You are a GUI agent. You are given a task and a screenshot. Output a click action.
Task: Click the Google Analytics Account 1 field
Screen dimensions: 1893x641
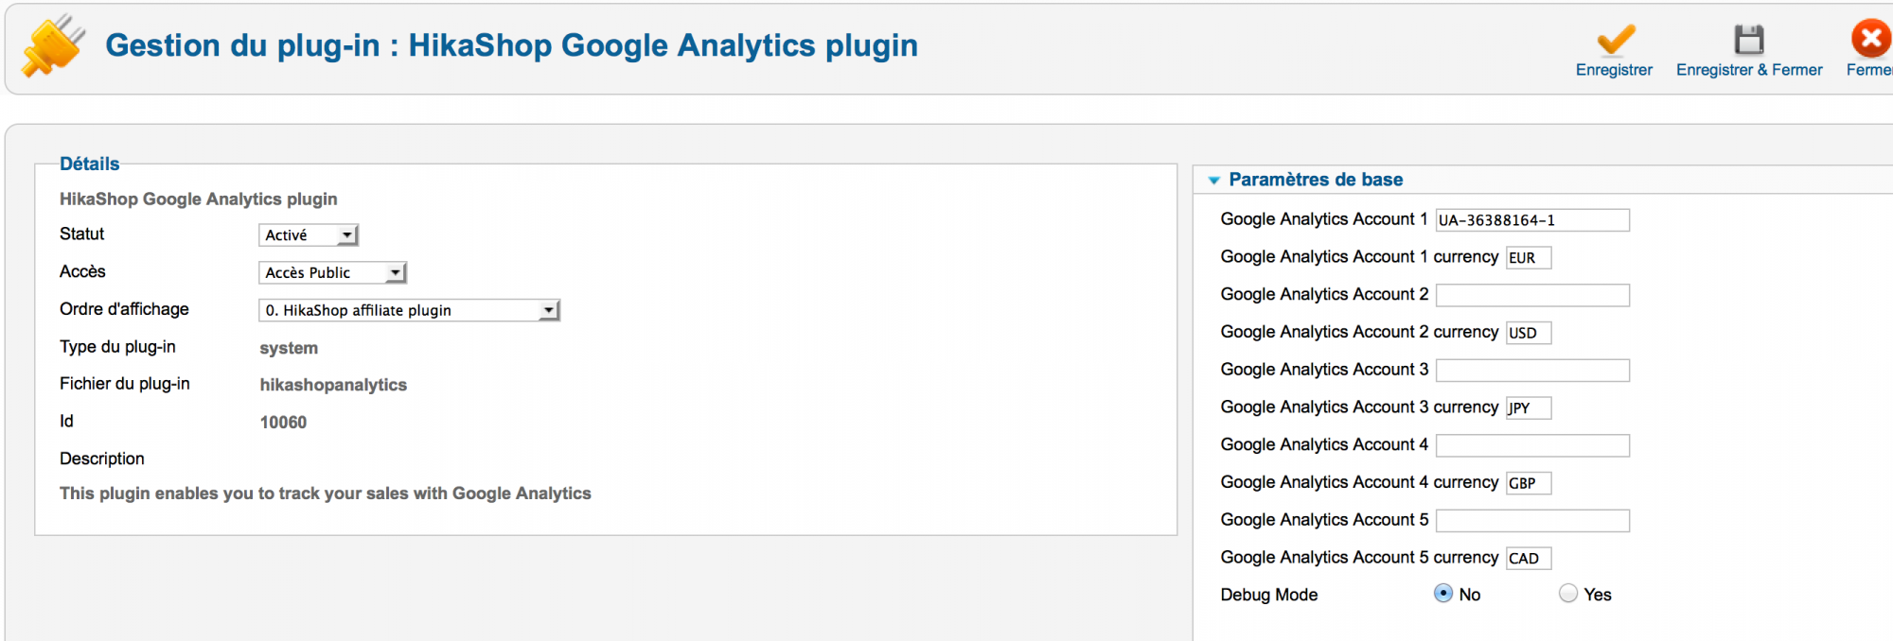(x=1532, y=220)
